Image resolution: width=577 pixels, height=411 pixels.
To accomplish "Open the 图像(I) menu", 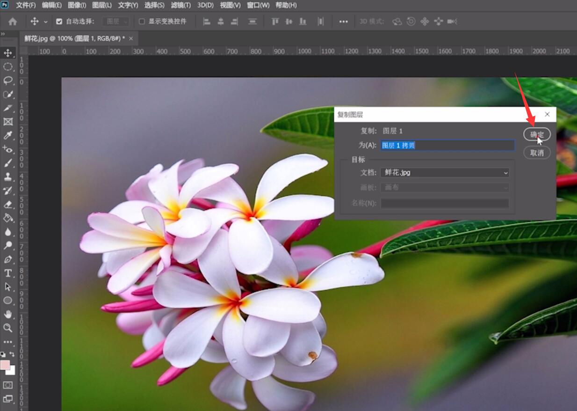I will coord(77,5).
